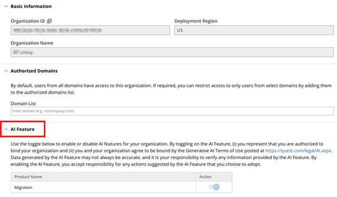Click the Organization Name field
This screenshot has width=337, height=197.
click(172, 52)
